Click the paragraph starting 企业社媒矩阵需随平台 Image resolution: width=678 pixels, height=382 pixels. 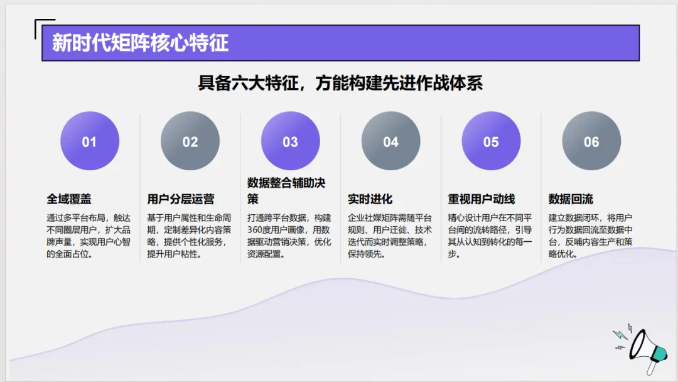pyautogui.click(x=390, y=236)
